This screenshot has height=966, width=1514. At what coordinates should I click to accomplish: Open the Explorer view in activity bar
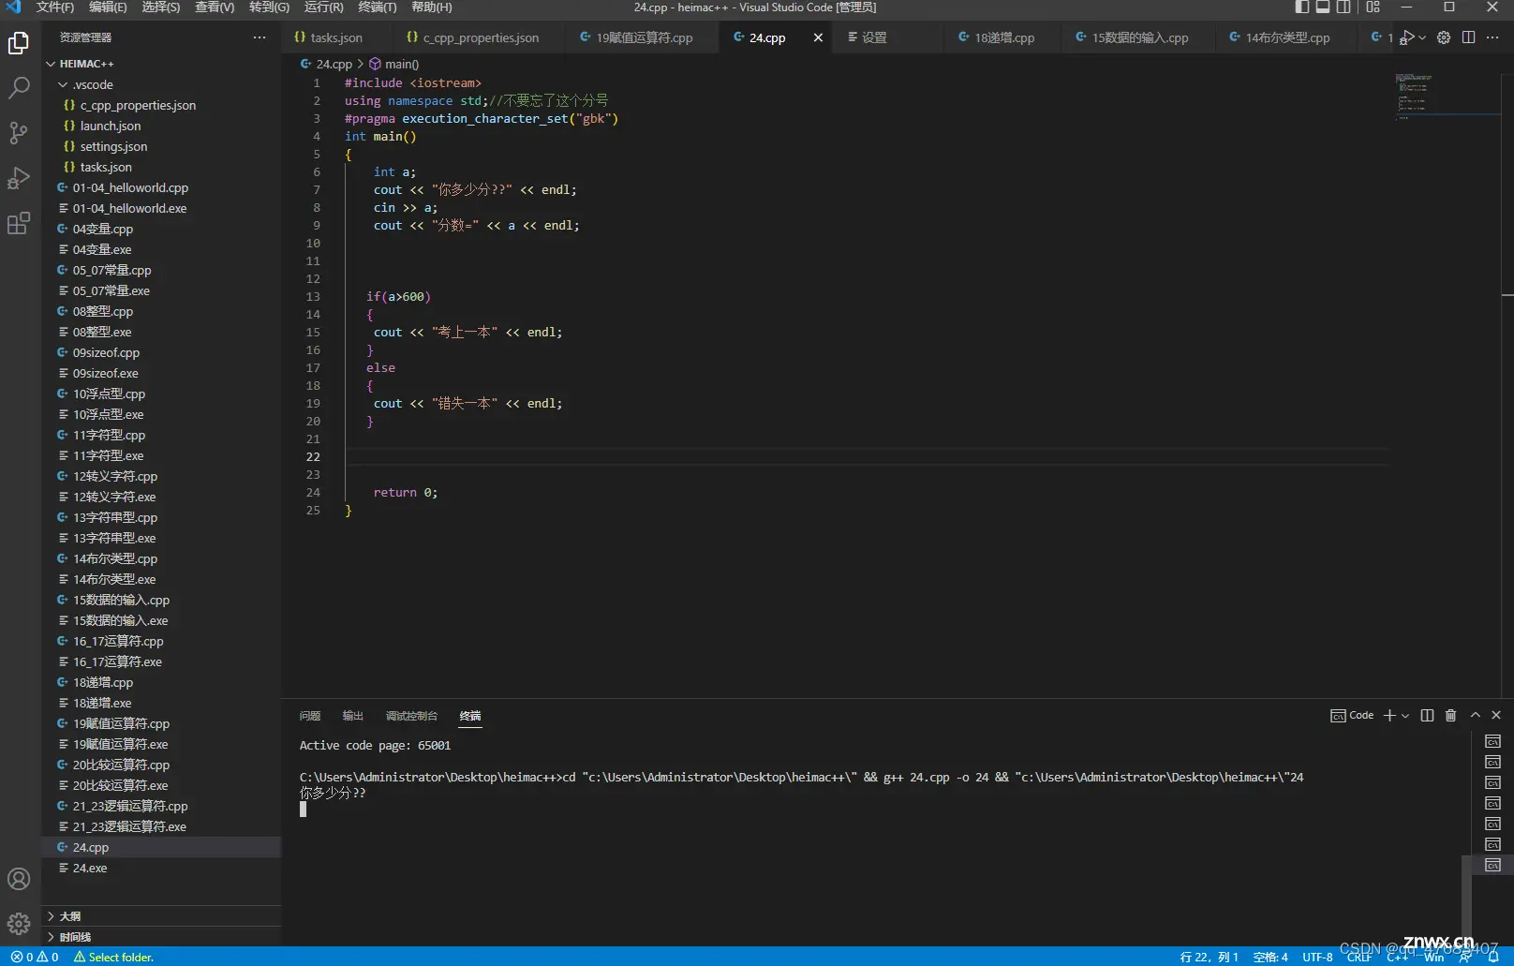point(19,43)
